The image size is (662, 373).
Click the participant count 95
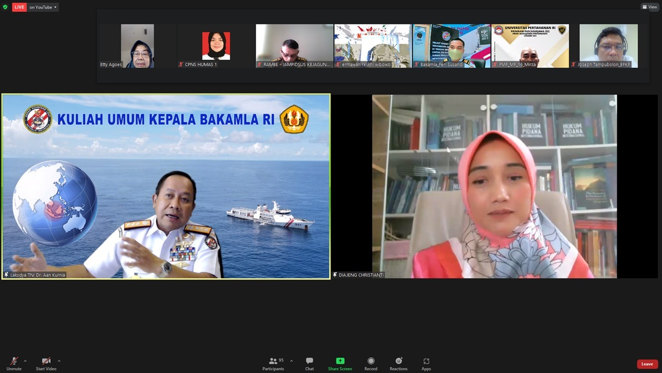point(281,360)
